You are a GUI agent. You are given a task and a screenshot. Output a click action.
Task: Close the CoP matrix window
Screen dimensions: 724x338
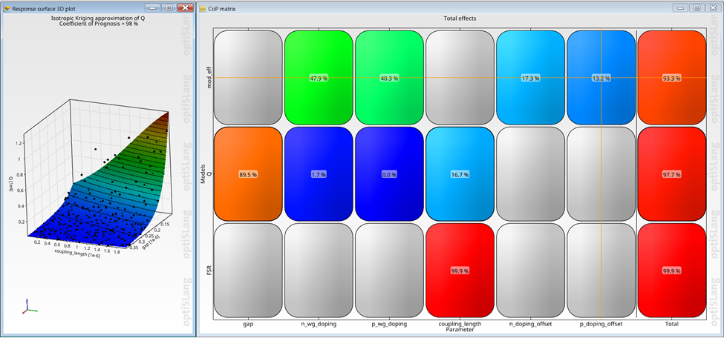pyautogui.click(x=713, y=8)
